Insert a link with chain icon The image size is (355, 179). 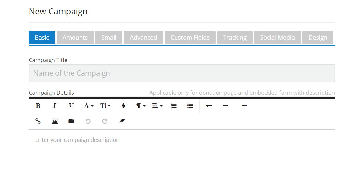pyautogui.click(x=38, y=121)
